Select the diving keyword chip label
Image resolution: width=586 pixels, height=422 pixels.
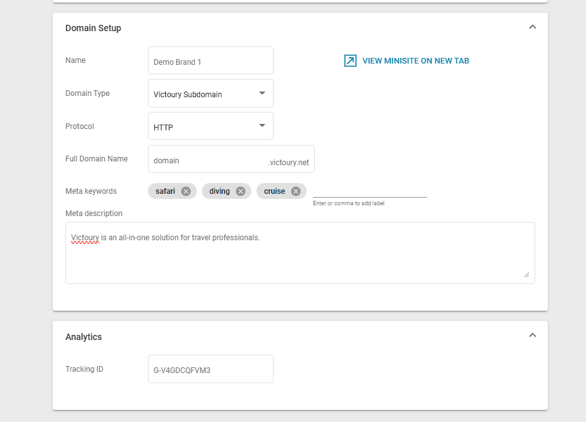[x=220, y=191]
